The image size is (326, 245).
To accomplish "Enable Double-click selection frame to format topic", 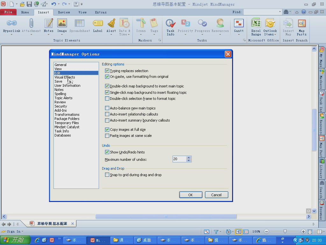I will point(107,99).
